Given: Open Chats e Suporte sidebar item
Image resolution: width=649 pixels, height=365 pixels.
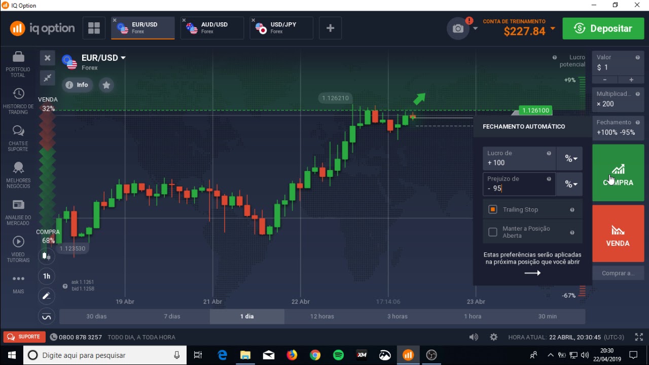Looking at the screenshot, I should (x=18, y=138).
